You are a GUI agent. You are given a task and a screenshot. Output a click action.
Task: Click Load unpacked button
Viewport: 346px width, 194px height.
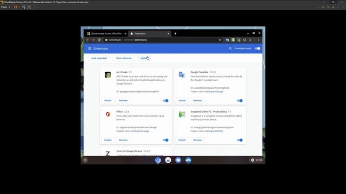[99, 58]
